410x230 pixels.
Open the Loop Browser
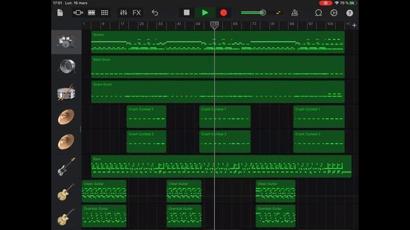pos(318,13)
